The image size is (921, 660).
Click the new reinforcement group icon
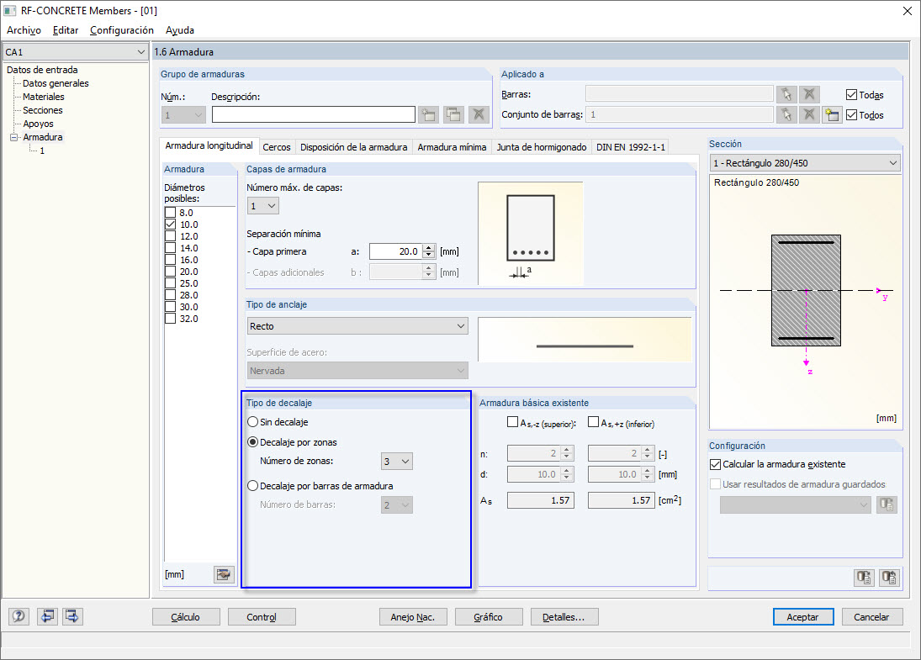[x=429, y=114]
